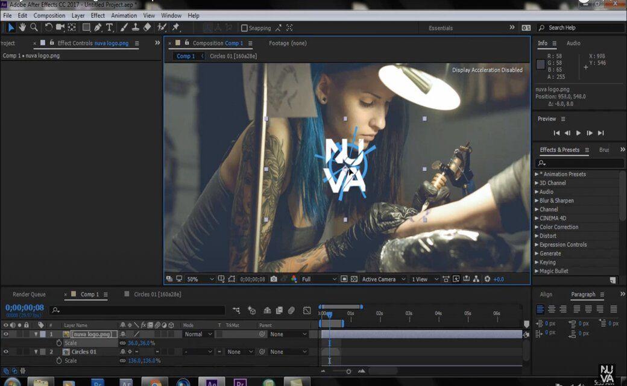Enable motion blur switch in timeline
Viewport: 627px width, 386px height.
(x=291, y=310)
